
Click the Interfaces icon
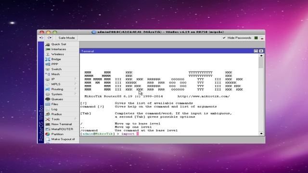[x=48, y=49]
